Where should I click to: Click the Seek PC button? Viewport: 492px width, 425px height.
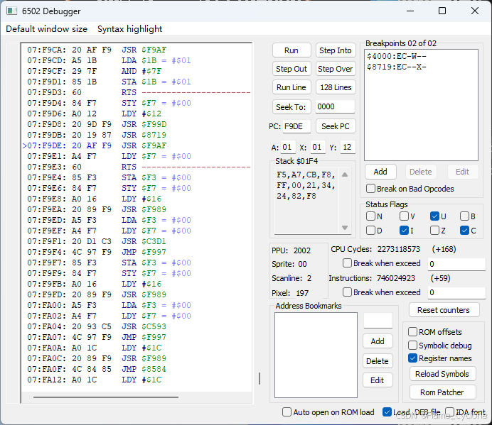(x=336, y=126)
